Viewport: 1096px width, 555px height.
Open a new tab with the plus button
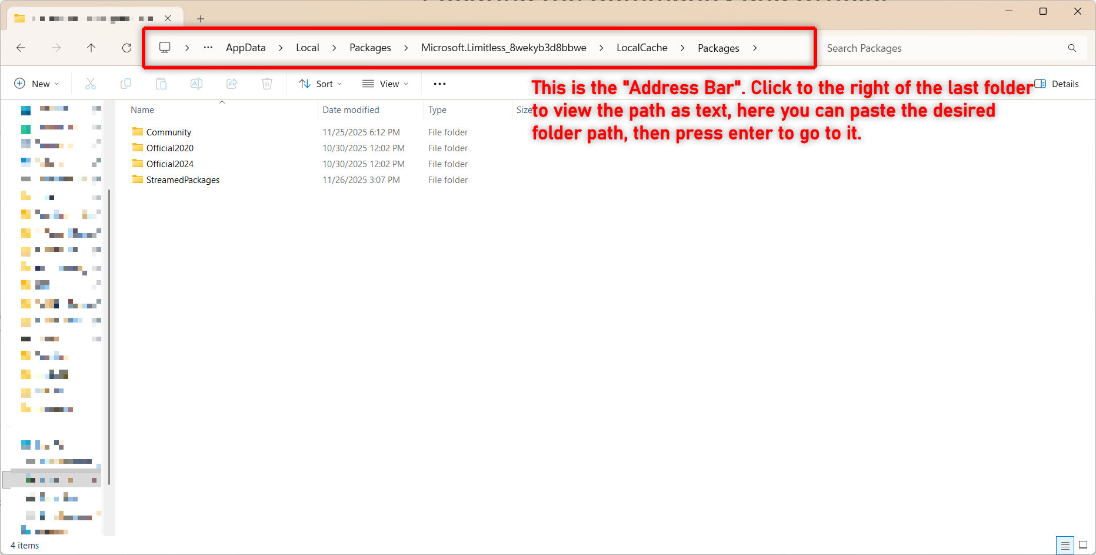point(200,18)
